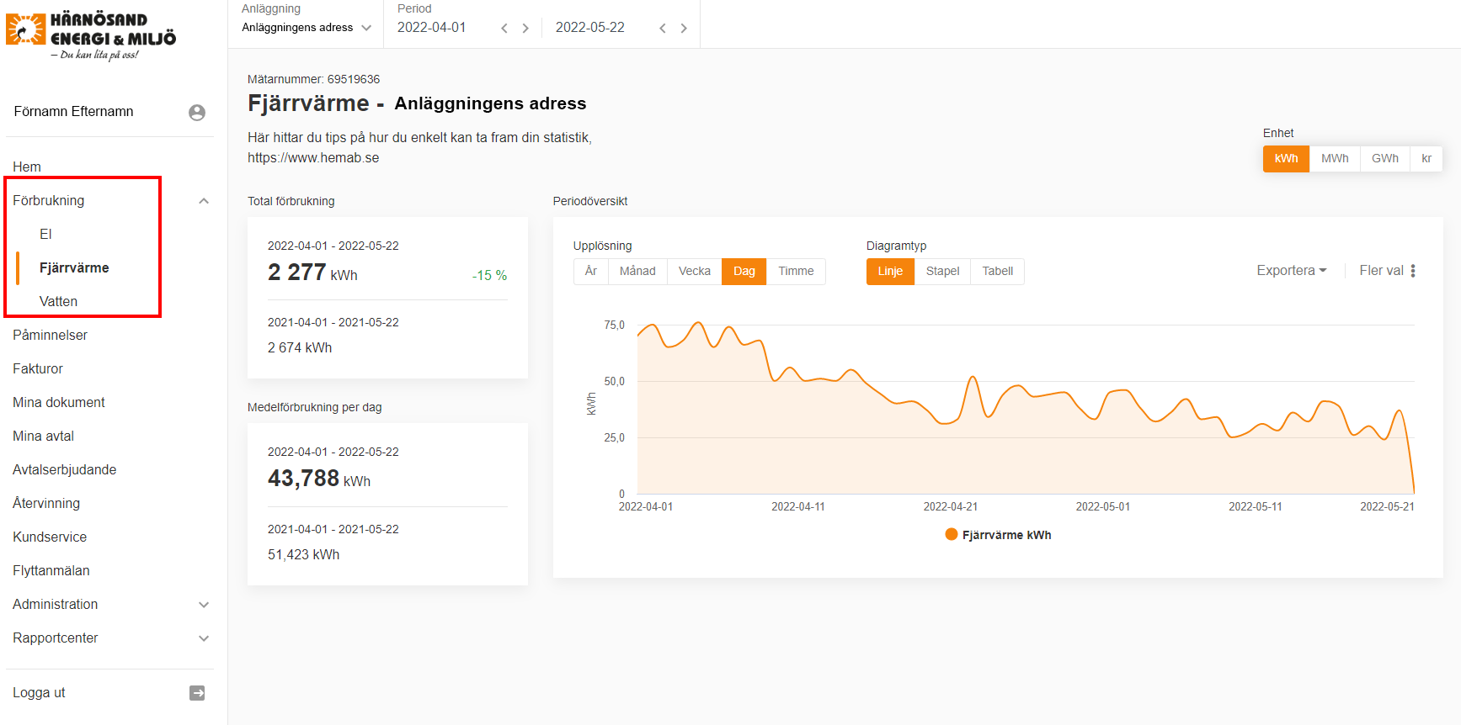
Task: Open the Anläggningens adress dropdown
Action: pos(307,28)
